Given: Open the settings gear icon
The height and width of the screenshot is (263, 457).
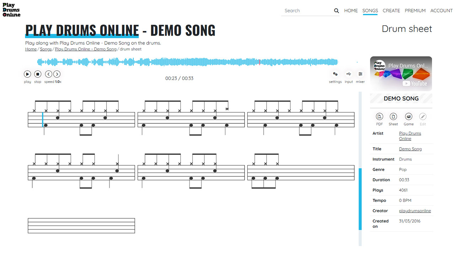Looking at the screenshot, I should 335,74.
